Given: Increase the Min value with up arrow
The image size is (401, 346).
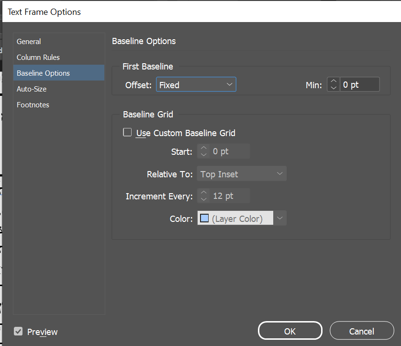Looking at the screenshot, I should click(334, 81).
